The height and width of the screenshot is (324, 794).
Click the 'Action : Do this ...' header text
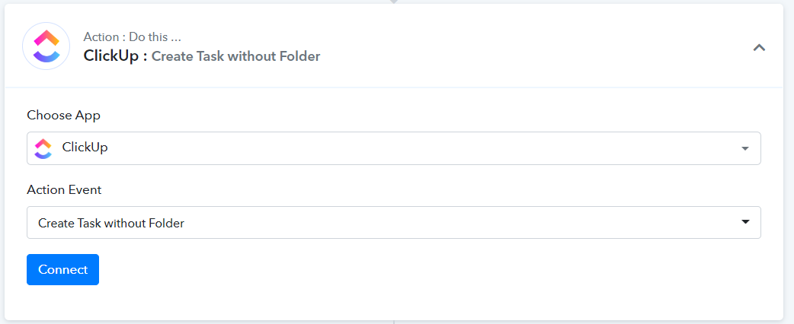click(x=132, y=37)
